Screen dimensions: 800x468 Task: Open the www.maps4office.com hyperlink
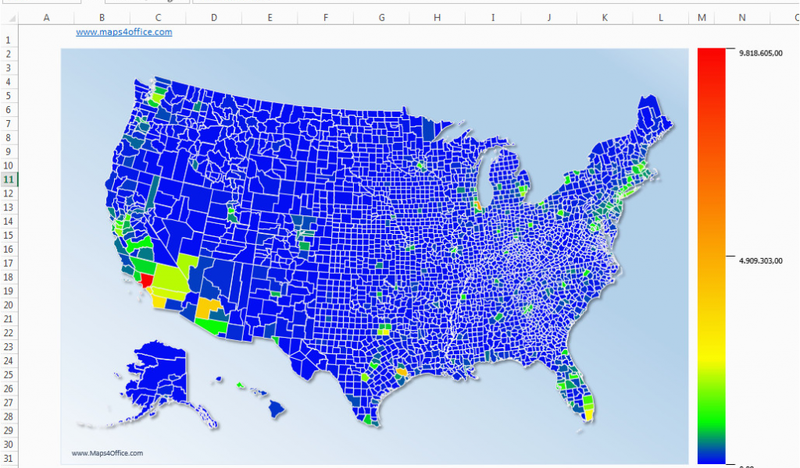coord(123,32)
